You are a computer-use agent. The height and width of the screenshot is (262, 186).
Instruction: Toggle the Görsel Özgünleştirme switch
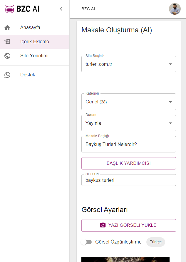pos(86,242)
